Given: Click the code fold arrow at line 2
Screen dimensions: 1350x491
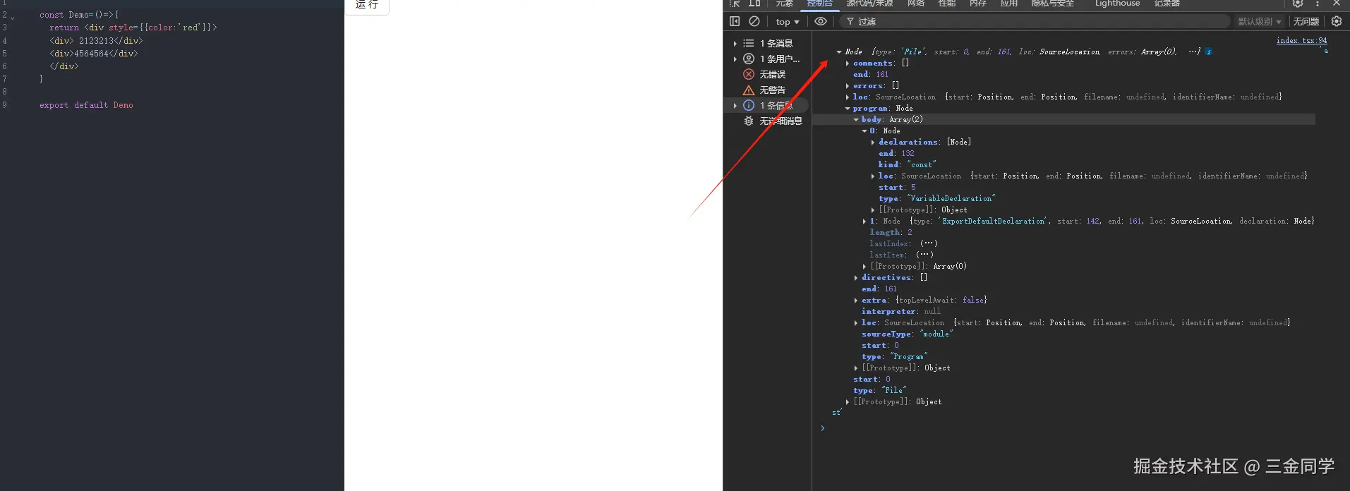Looking at the screenshot, I should (13, 17).
